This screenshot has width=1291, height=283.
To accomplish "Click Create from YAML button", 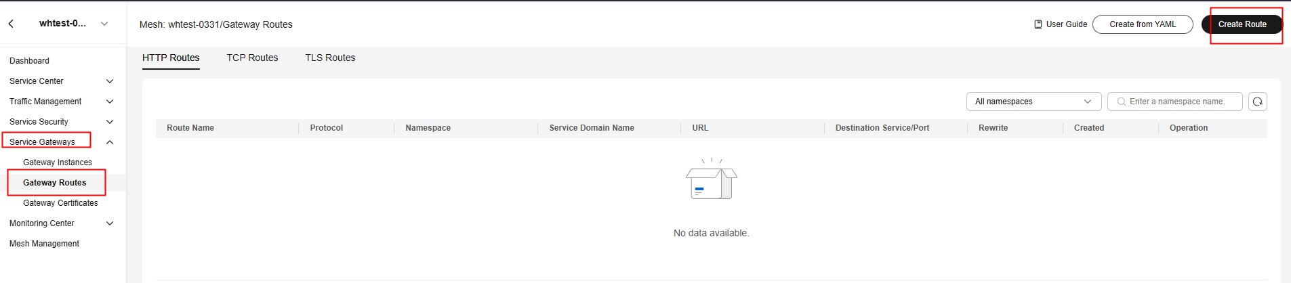I will click(x=1143, y=24).
